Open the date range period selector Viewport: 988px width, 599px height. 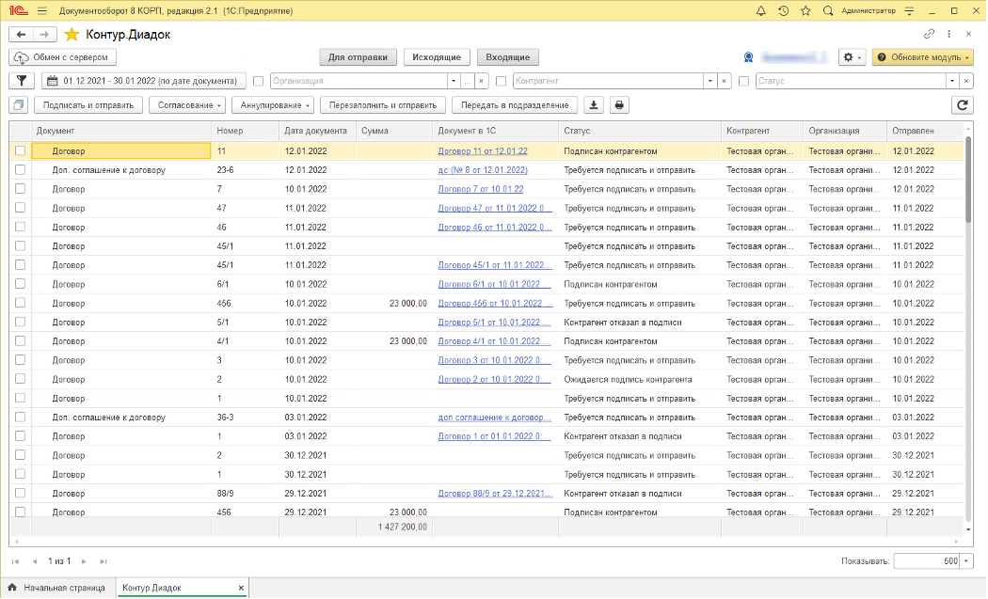pos(144,81)
